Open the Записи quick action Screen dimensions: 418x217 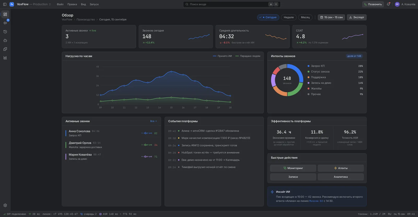[x=293, y=177]
